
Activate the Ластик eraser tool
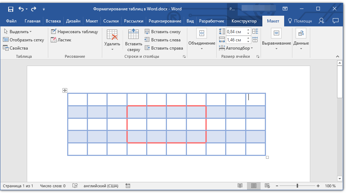tap(61, 40)
